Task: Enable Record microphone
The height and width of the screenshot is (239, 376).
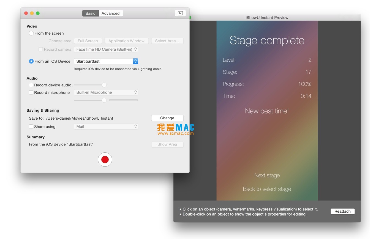Action: coord(31,92)
